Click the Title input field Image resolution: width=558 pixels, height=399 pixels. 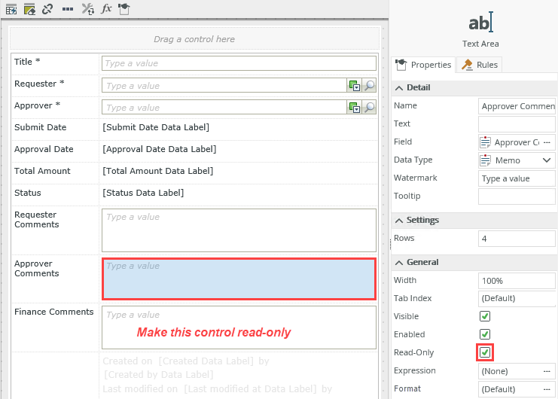[239, 63]
